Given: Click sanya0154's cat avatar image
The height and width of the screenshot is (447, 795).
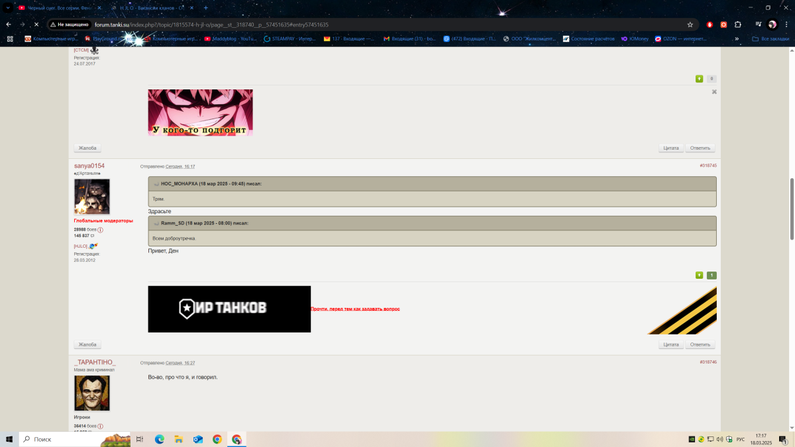Looking at the screenshot, I should tap(92, 196).
